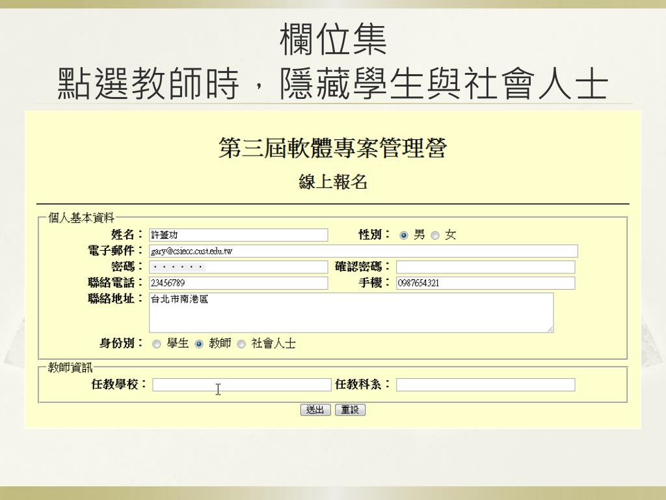
Task: Choose 學生 as identity type
Action: 157,344
